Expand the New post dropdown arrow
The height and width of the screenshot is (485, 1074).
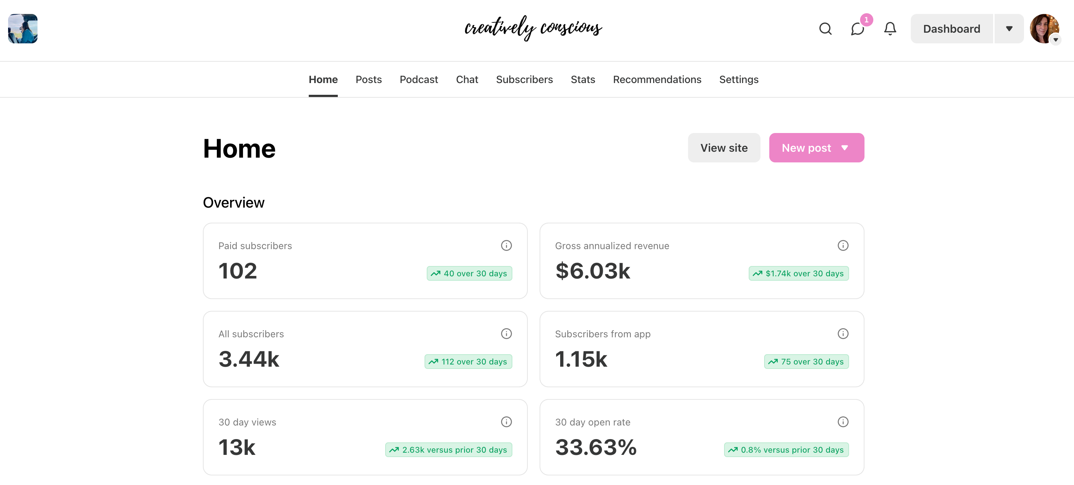tap(845, 147)
